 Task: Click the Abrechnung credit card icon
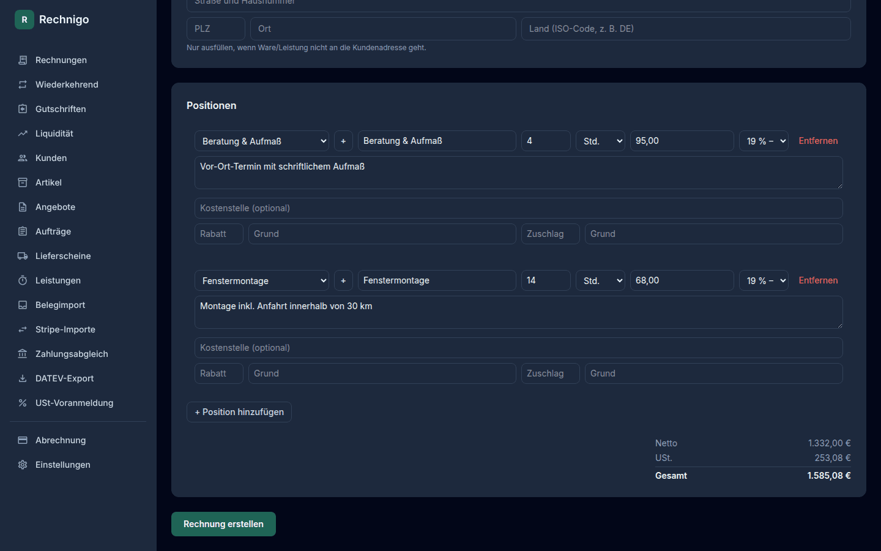[x=23, y=440]
